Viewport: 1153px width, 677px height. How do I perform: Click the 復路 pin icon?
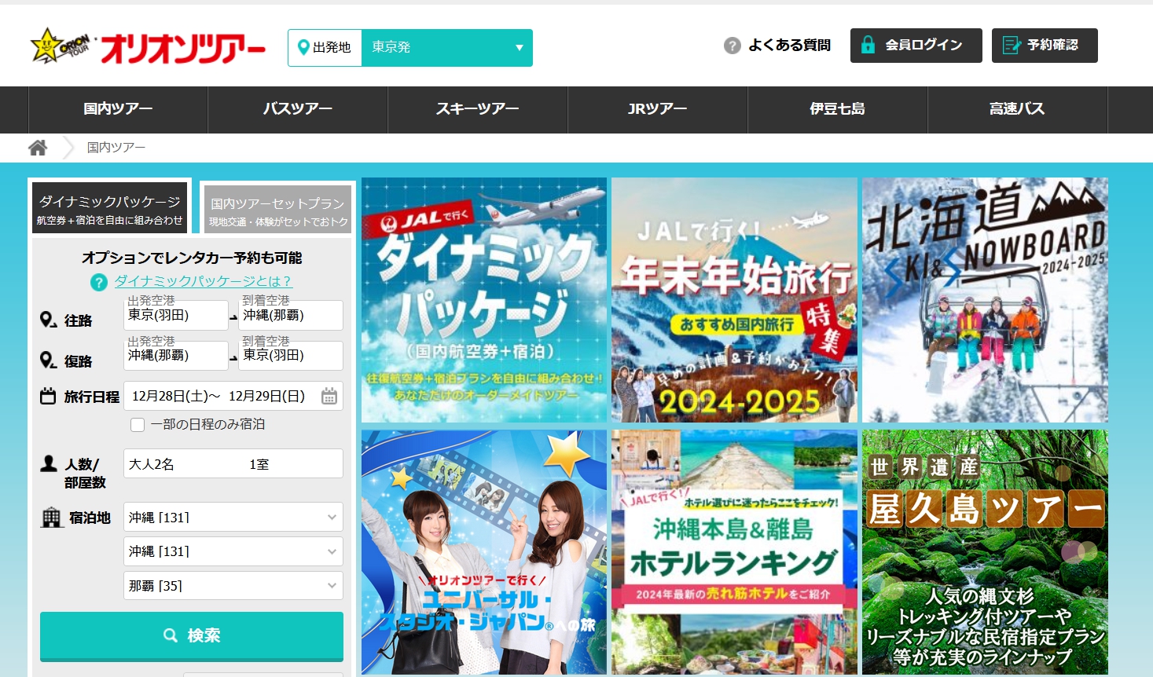[48, 360]
